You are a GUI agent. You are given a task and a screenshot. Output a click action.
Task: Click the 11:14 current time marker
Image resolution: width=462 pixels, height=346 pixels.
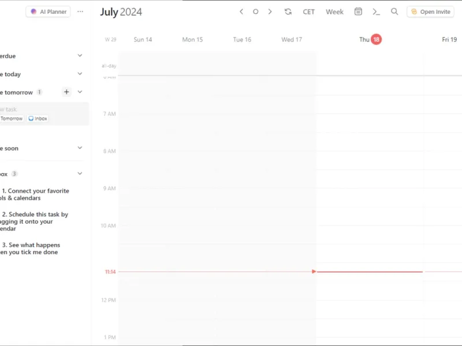click(110, 272)
